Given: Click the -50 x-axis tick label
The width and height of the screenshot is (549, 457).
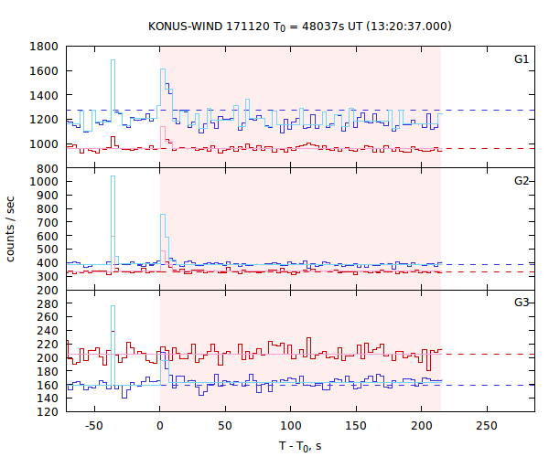Looking at the screenshot, I should (94, 426).
